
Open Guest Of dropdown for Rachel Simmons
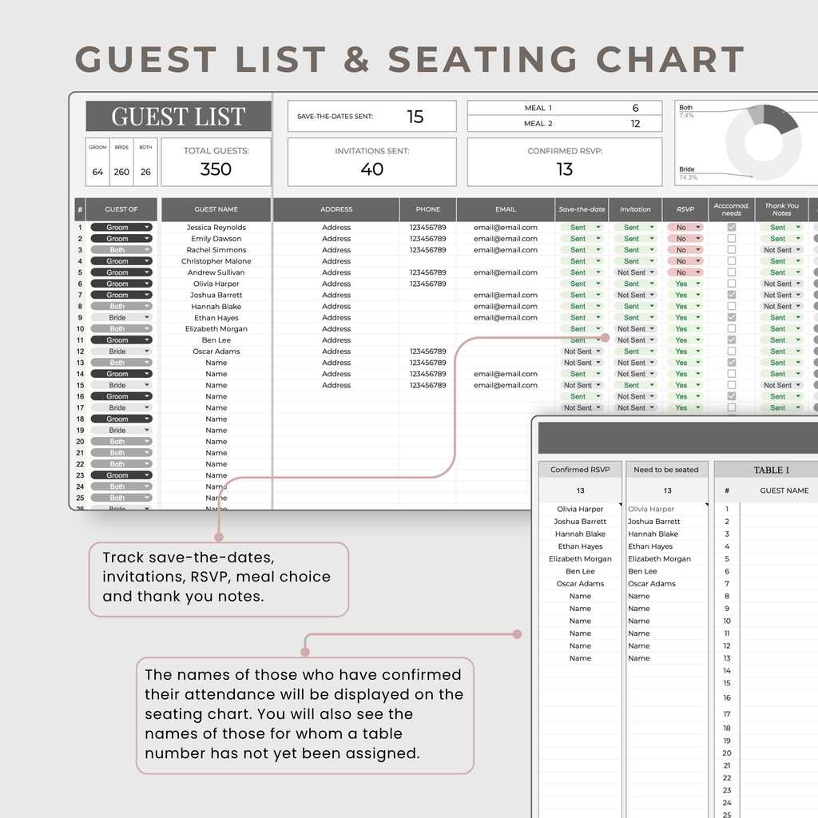coord(121,250)
